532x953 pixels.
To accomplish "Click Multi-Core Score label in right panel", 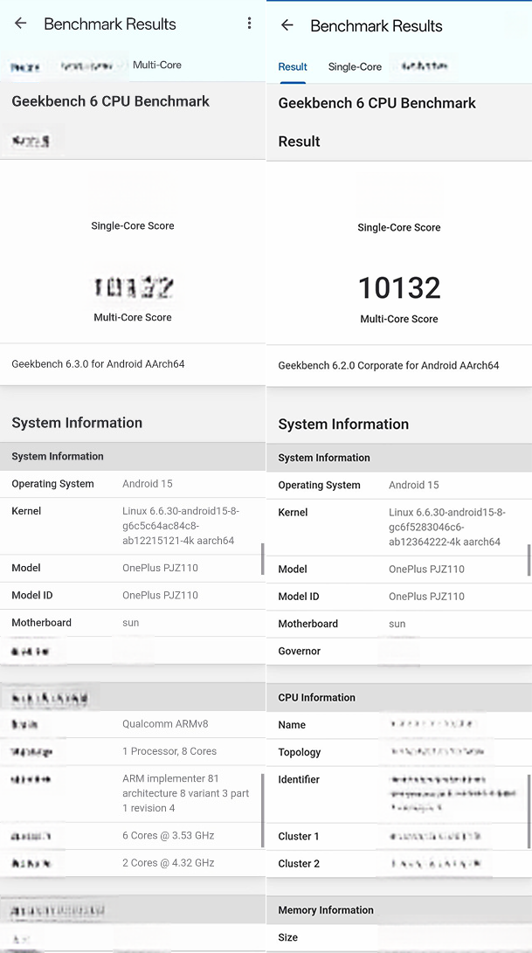I will (x=399, y=319).
